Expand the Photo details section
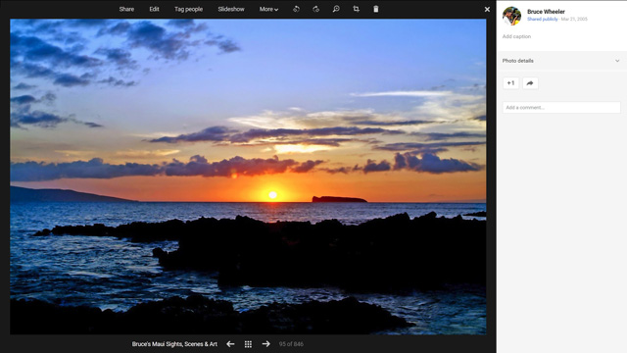This screenshot has width=627, height=353. tap(561, 61)
